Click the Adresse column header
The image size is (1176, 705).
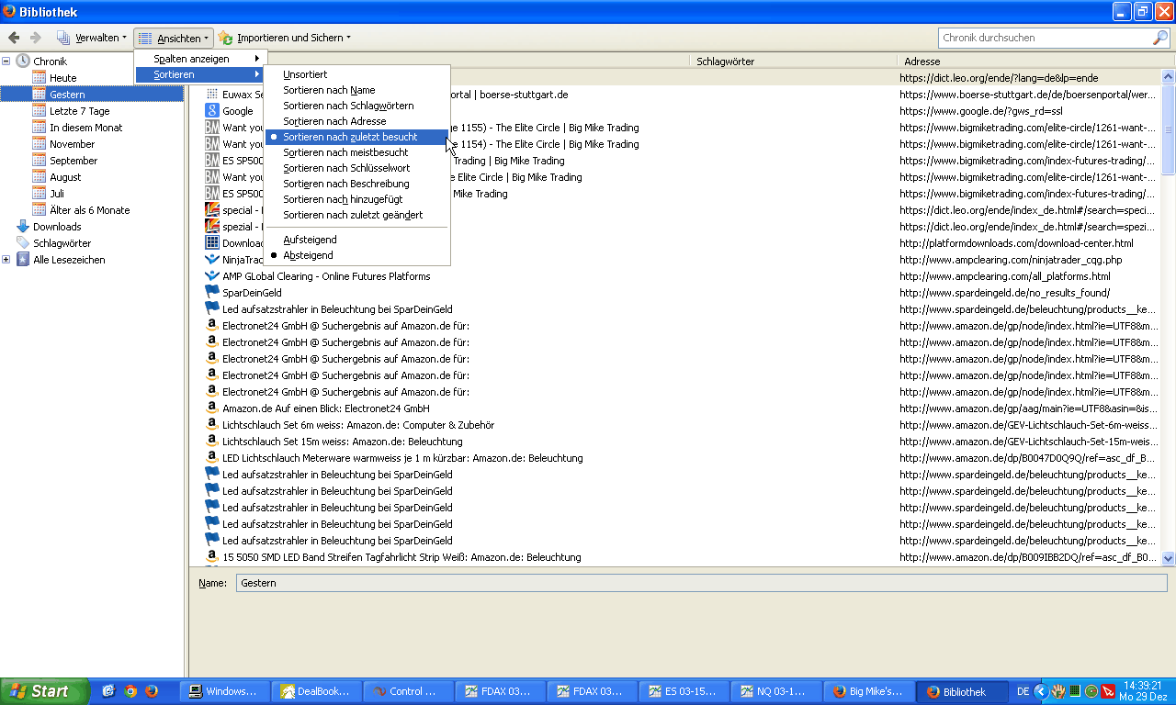1029,62
